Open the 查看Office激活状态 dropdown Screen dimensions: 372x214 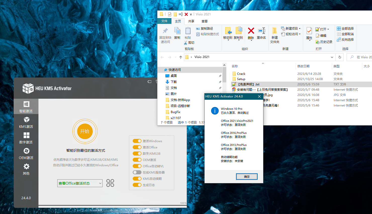coord(80,183)
